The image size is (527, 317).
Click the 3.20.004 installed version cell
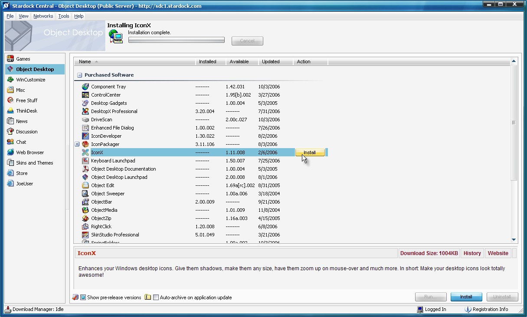coord(205,111)
